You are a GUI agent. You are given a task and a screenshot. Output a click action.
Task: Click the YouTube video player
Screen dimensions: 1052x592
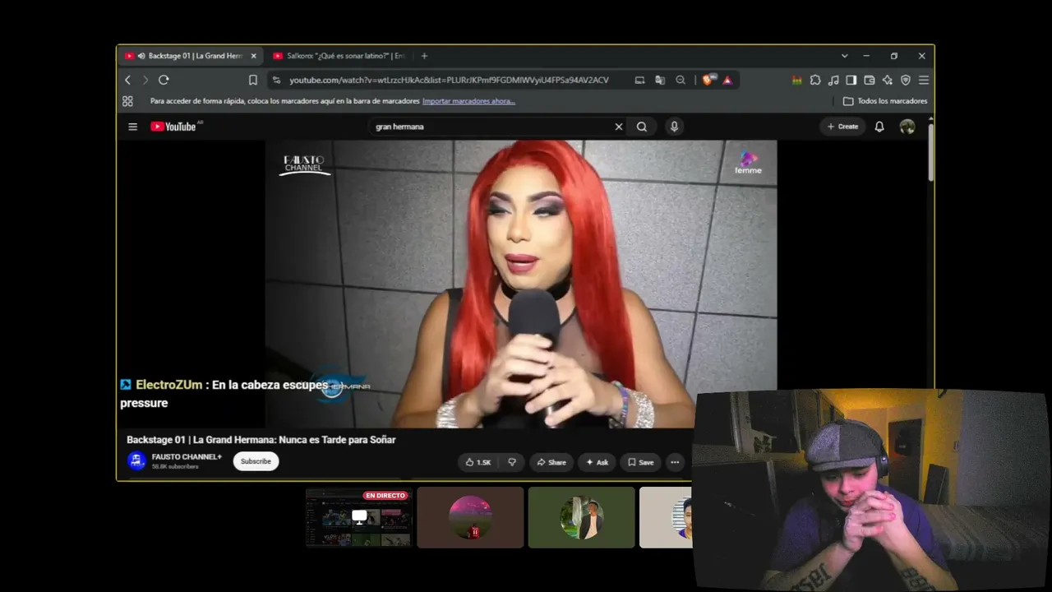[x=521, y=284]
